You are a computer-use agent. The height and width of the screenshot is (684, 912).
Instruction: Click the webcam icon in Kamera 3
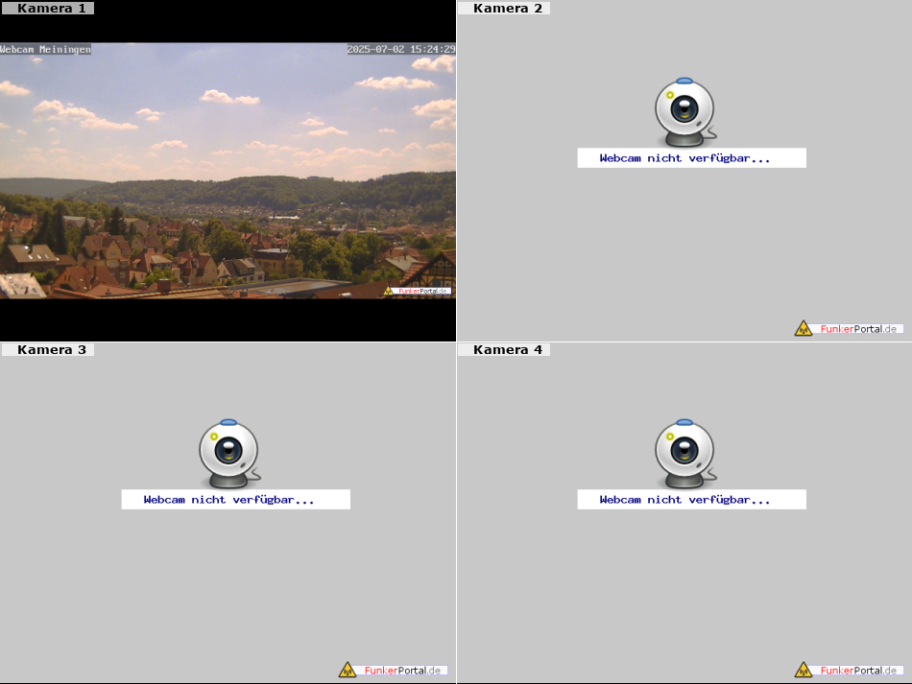point(229,454)
